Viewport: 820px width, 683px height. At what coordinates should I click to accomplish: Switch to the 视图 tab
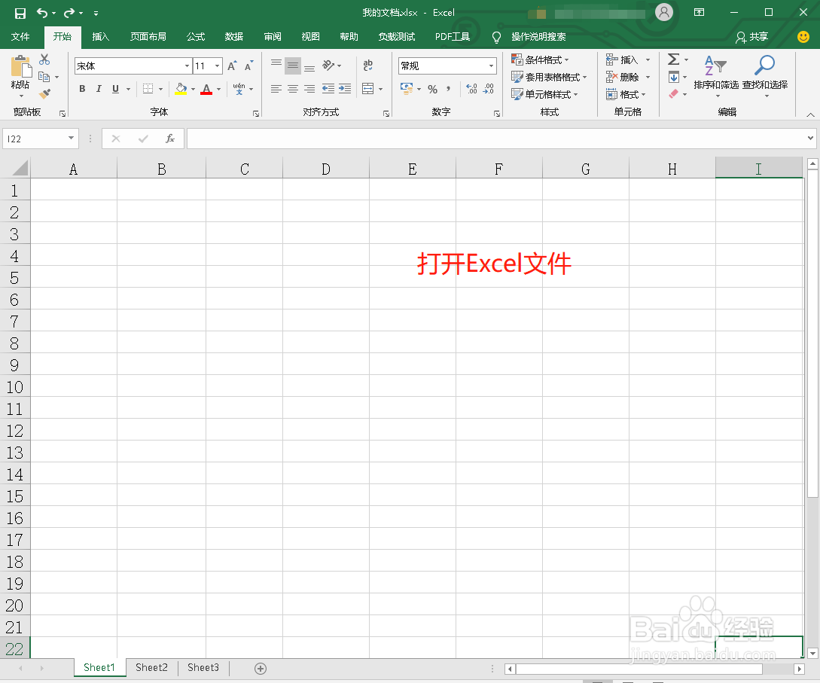[x=310, y=37]
